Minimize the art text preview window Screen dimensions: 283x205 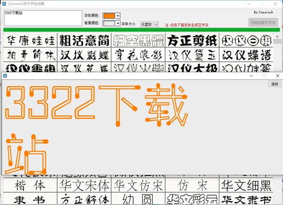pos(251,76)
